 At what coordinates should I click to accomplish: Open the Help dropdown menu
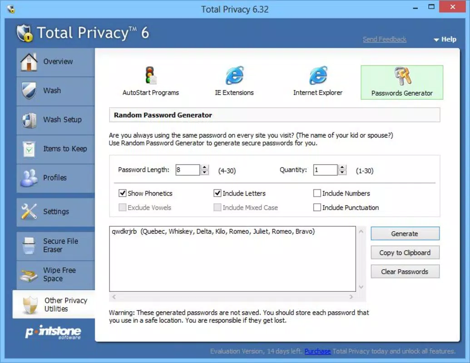[x=445, y=39]
